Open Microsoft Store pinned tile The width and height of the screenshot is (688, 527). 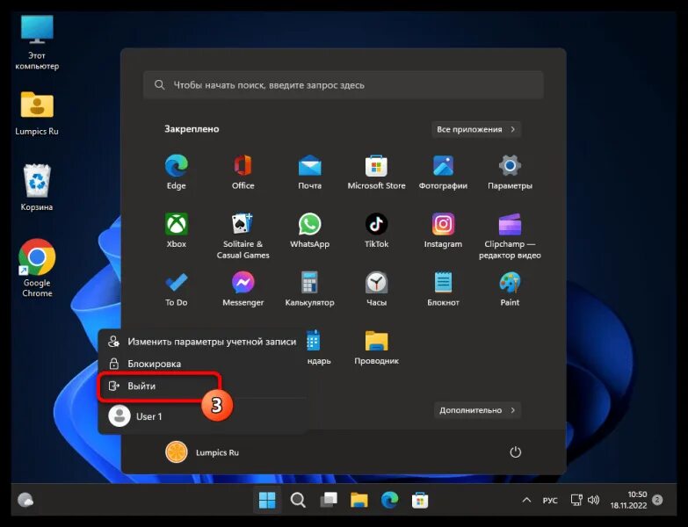pos(376,171)
